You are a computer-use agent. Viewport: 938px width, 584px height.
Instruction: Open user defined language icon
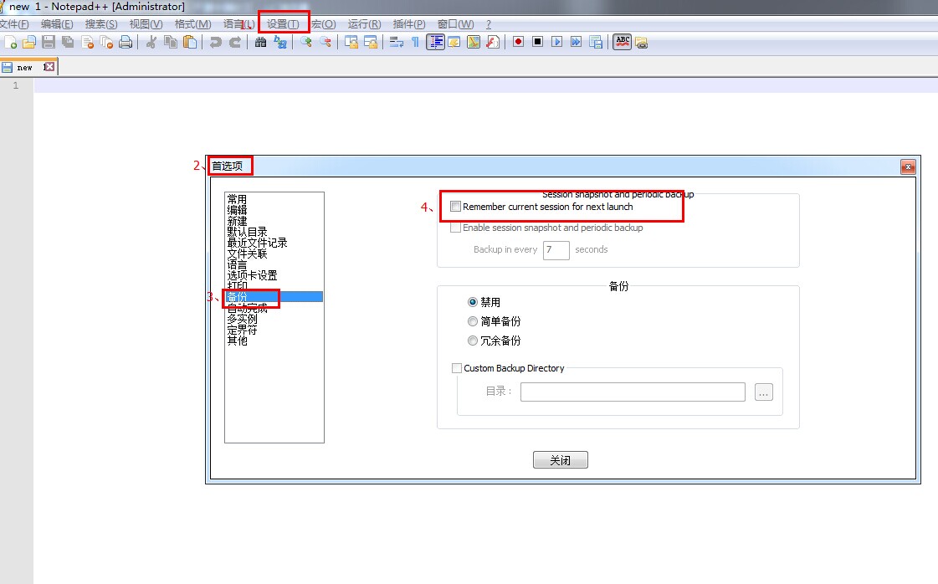(454, 42)
